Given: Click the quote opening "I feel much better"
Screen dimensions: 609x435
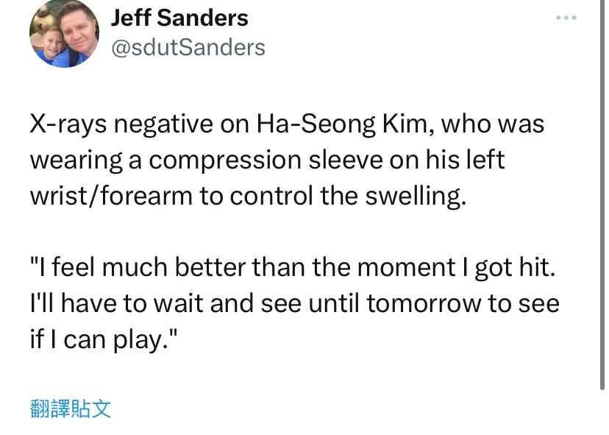Looking at the screenshot, I should [138, 267].
